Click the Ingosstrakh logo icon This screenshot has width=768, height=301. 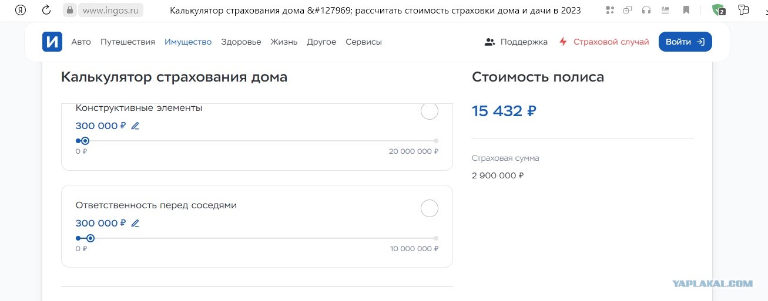(52, 42)
